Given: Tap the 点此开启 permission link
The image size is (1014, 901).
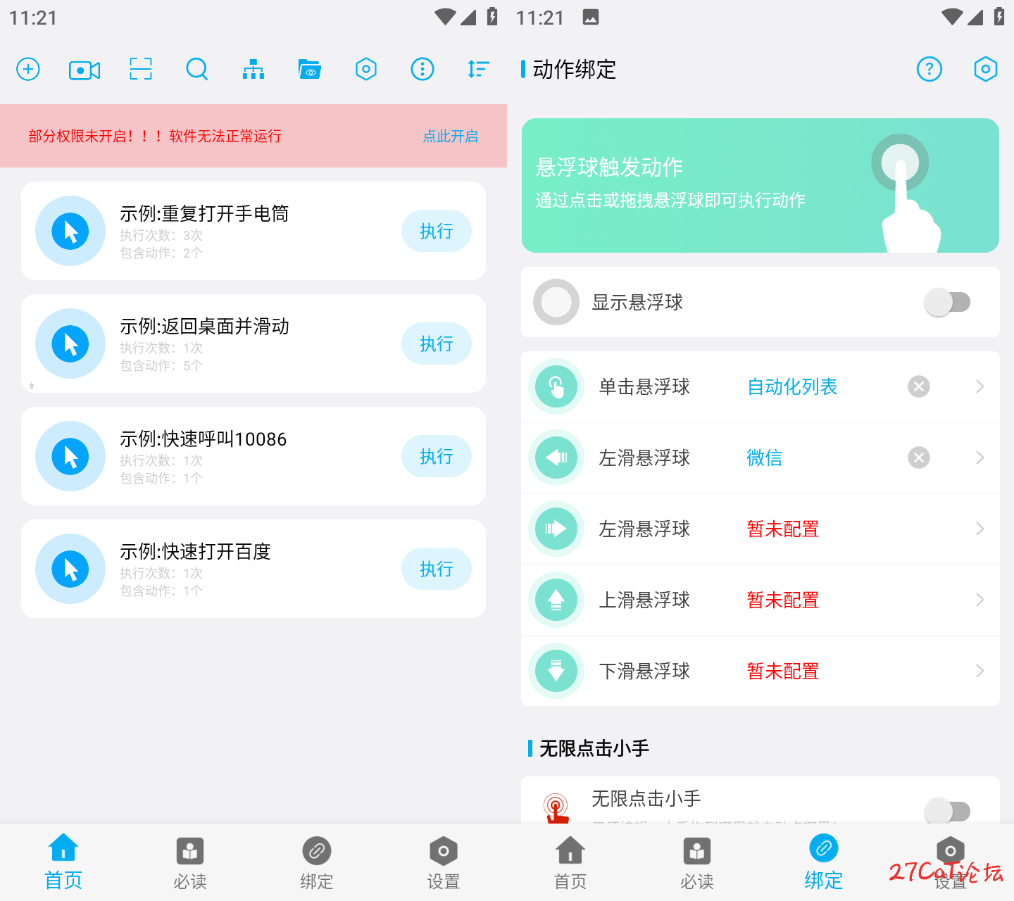Looking at the screenshot, I should coord(451,136).
